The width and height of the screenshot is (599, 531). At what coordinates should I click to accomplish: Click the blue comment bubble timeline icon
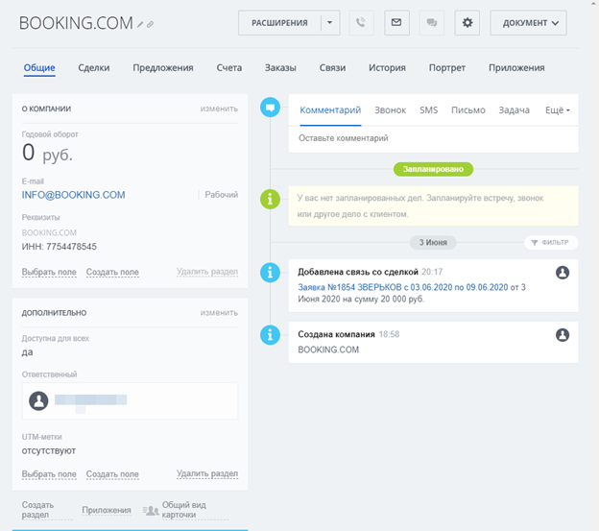click(271, 108)
